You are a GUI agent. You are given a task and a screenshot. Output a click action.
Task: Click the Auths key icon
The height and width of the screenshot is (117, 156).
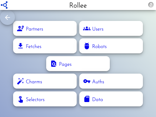pos(87,81)
